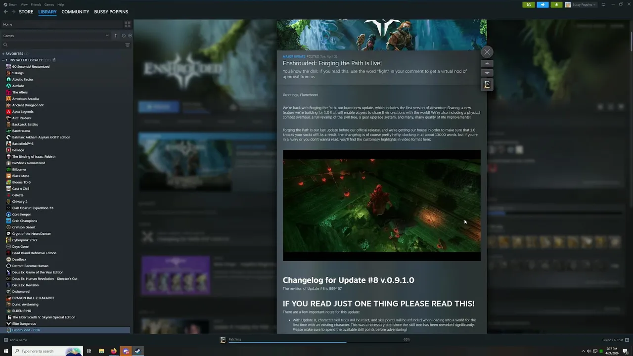Open the green notifications bell
Viewport: 633px width, 356px height.
pyautogui.click(x=556, y=4)
